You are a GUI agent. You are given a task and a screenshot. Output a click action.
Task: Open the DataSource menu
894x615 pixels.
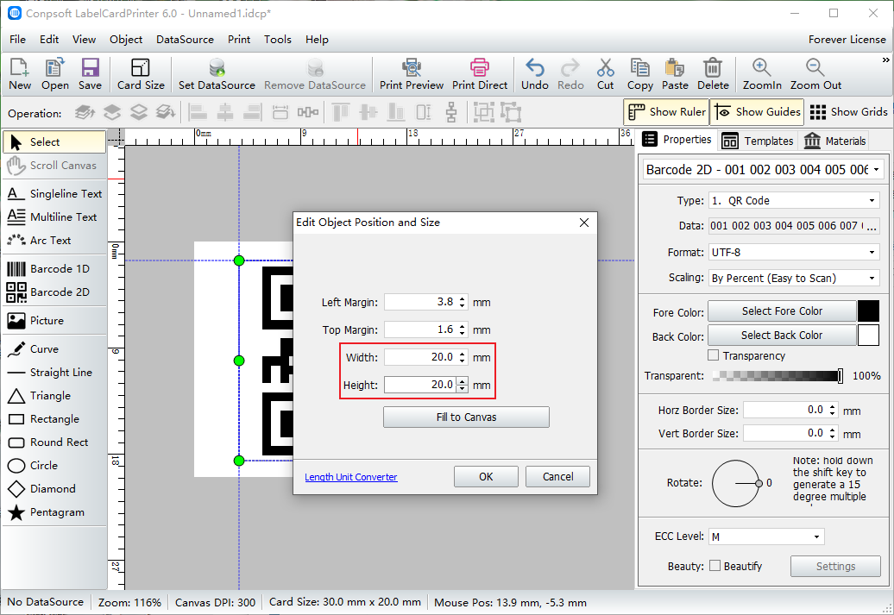tap(185, 40)
